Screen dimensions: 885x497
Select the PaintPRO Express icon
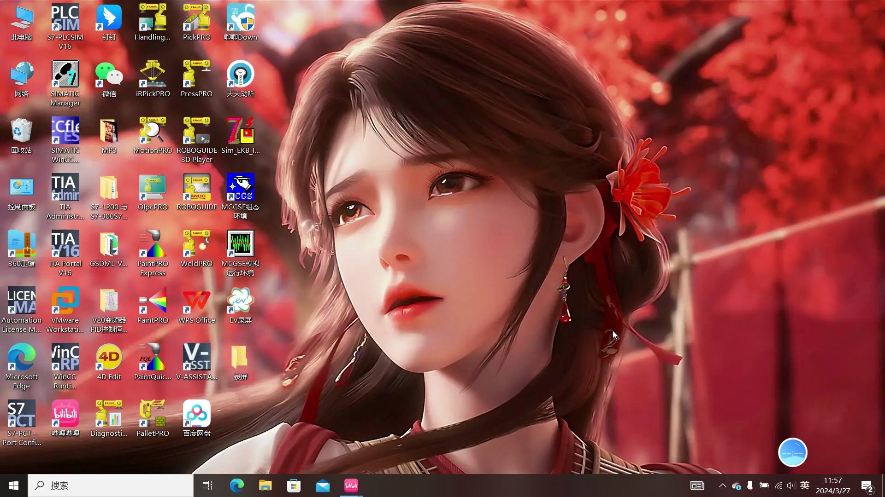(x=153, y=245)
